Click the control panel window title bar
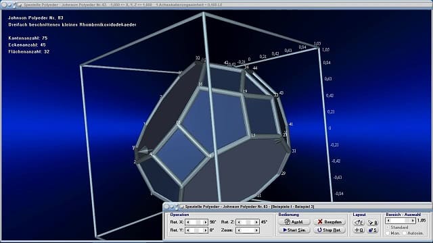Image resolution: width=433 pixels, height=243 pixels. (297, 207)
